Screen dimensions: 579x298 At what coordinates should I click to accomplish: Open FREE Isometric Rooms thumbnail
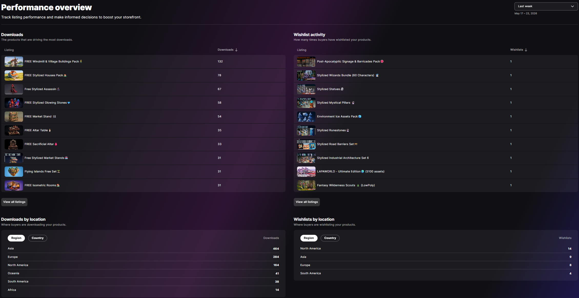14,185
